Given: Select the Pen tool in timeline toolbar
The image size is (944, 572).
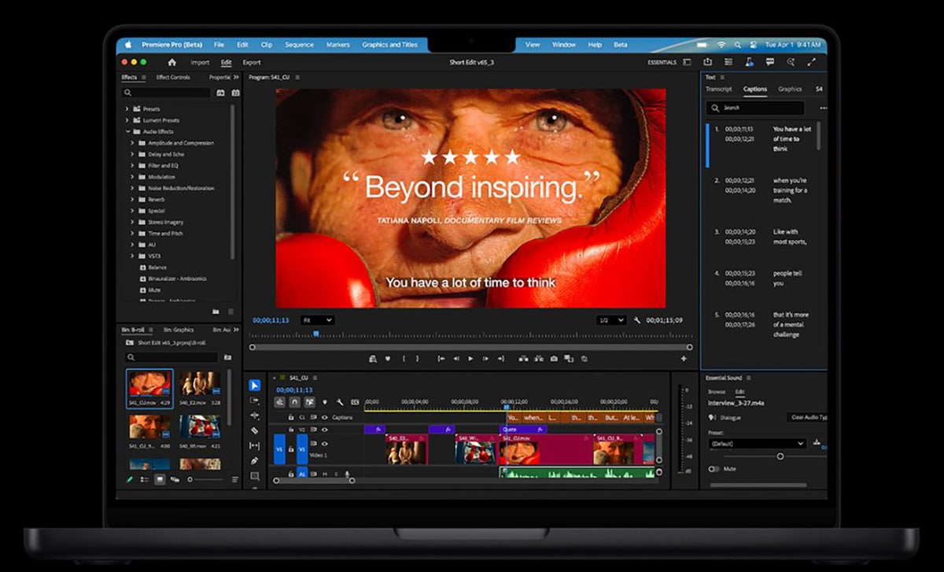Looking at the screenshot, I should click(254, 460).
